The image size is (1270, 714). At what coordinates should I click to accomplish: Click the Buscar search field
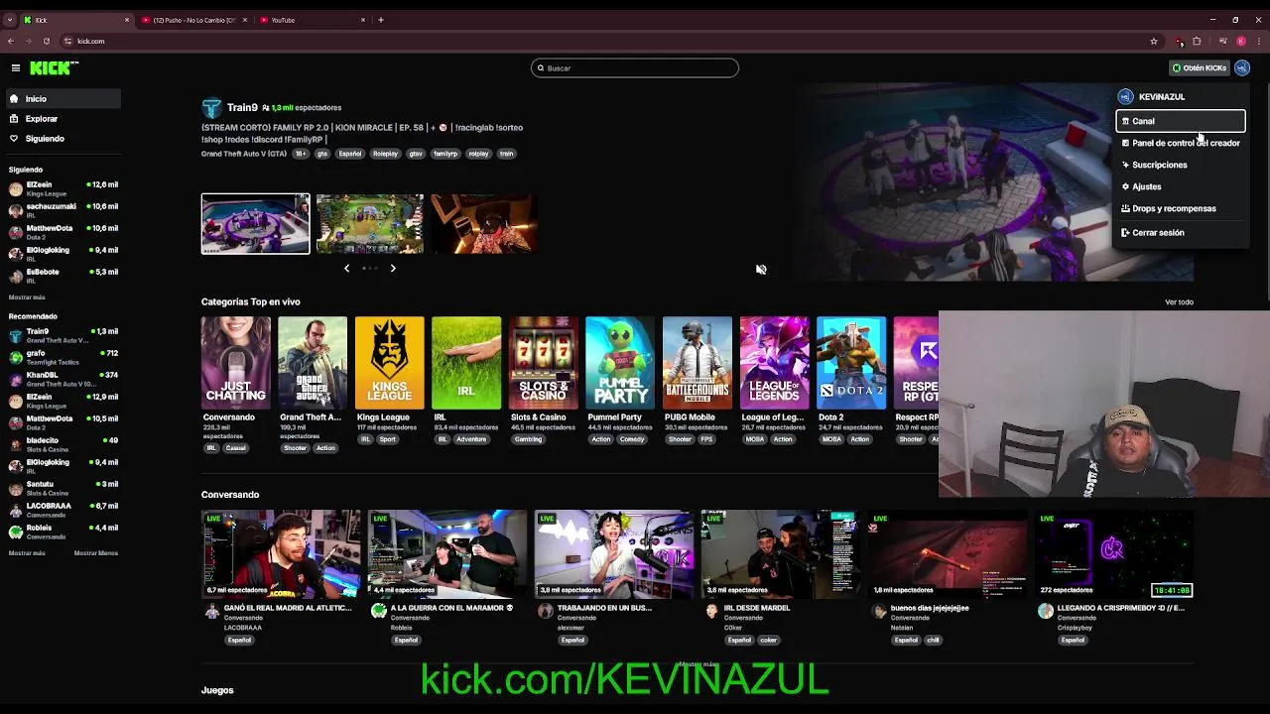click(x=635, y=67)
